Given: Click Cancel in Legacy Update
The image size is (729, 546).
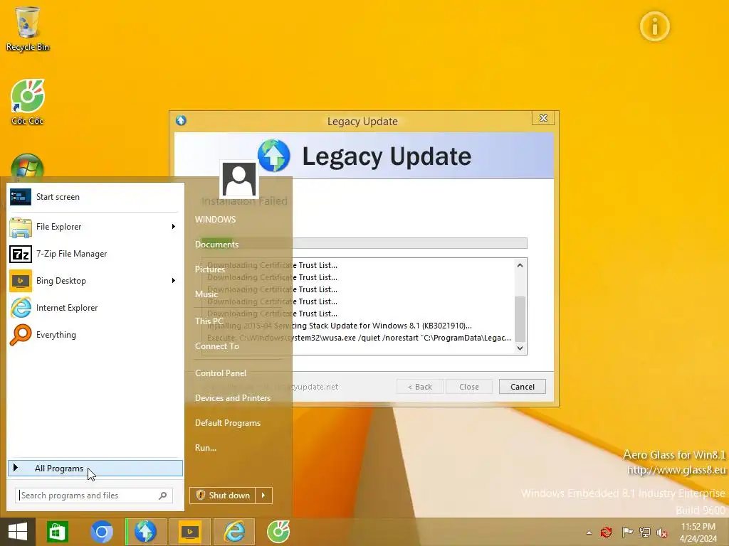Looking at the screenshot, I should tap(522, 387).
